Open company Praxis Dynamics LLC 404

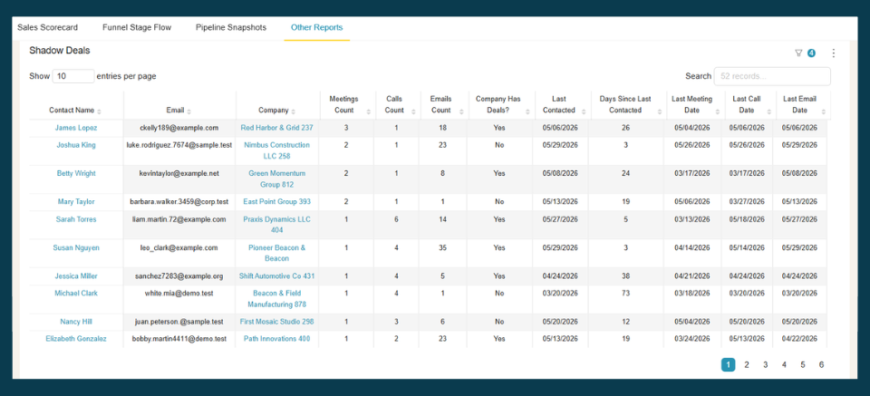[x=277, y=225]
